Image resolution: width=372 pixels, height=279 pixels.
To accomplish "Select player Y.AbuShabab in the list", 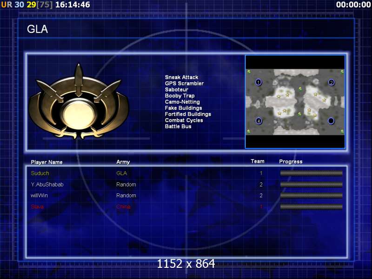I will click(47, 184).
